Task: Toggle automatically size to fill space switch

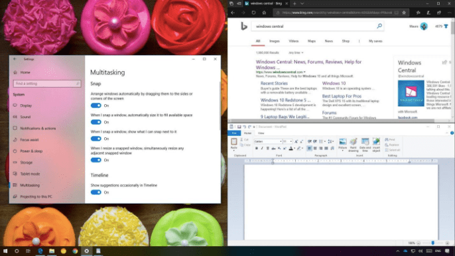Action: click(96, 122)
